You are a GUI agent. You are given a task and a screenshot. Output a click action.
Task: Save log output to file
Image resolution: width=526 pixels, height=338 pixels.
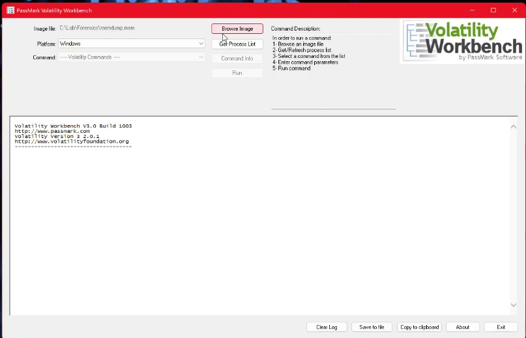click(372, 327)
